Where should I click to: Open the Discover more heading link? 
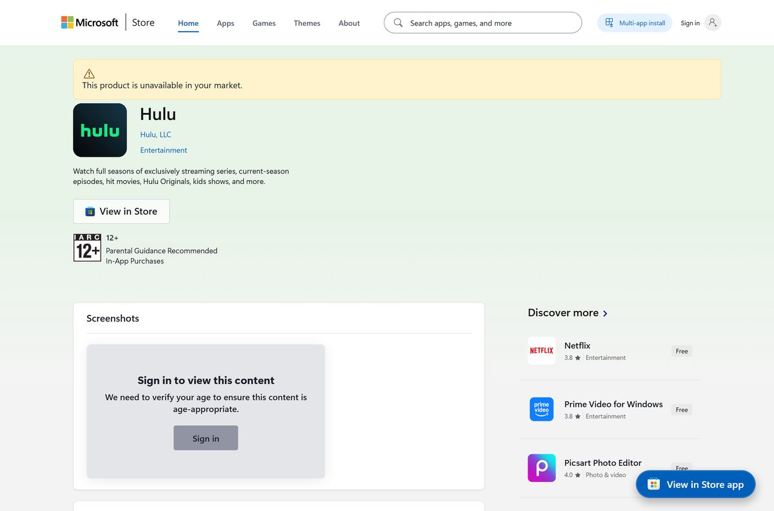(563, 313)
